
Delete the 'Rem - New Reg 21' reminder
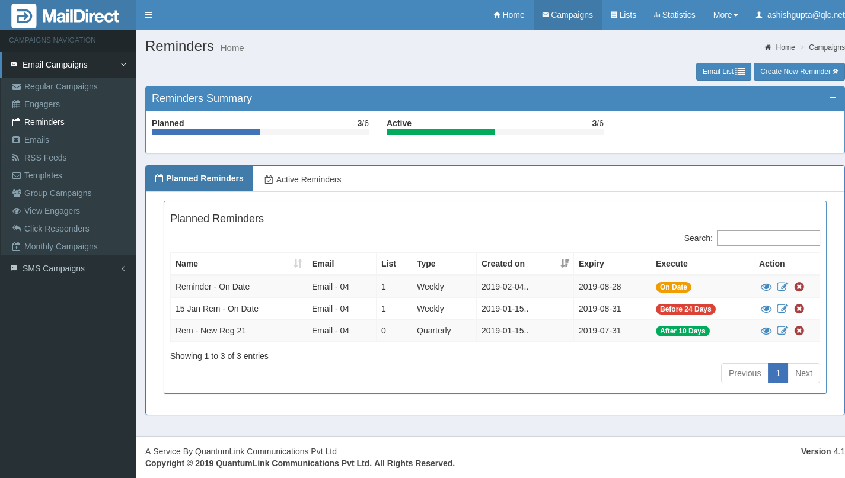tap(799, 331)
